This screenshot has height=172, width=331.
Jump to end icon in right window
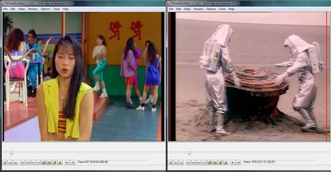tap(204, 162)
